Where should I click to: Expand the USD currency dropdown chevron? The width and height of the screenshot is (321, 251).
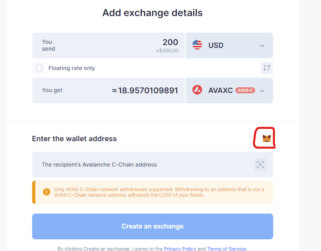coord(262,46)
